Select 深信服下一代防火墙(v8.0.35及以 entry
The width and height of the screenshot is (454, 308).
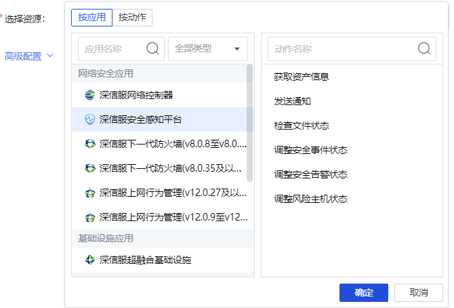click(159, 168)
